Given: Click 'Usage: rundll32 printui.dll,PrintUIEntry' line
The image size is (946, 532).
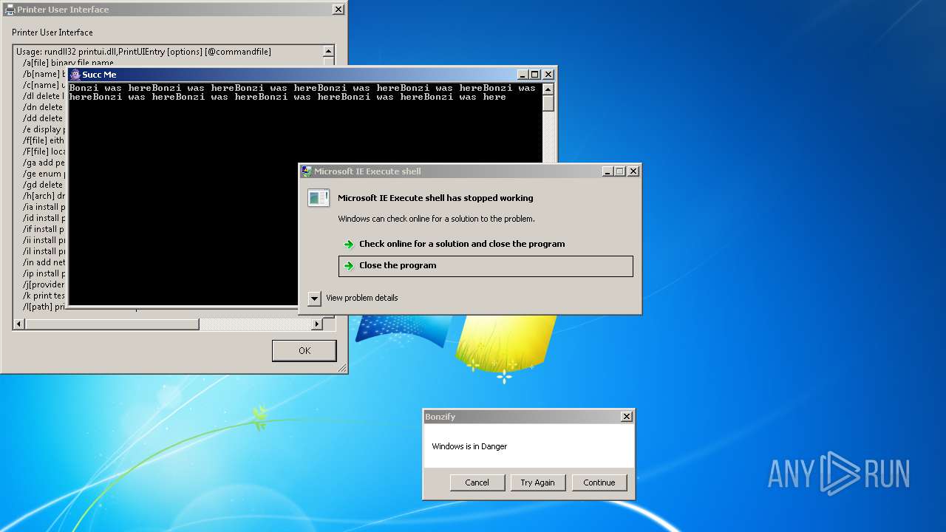Looking at the screenshot, I should point(143,52).
